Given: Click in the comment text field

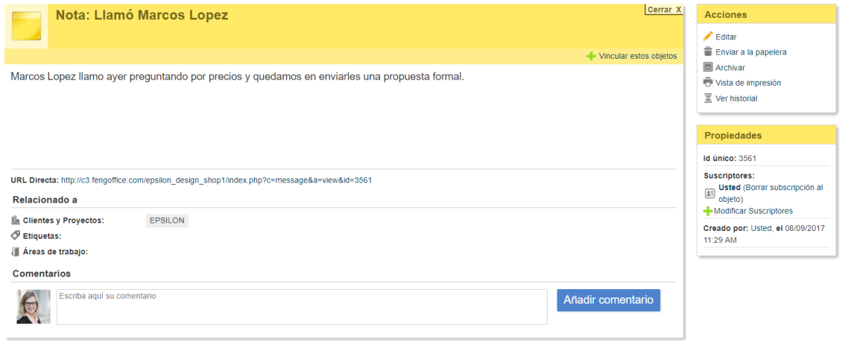Looking at the screenshot, I should (x=302, y=307).
